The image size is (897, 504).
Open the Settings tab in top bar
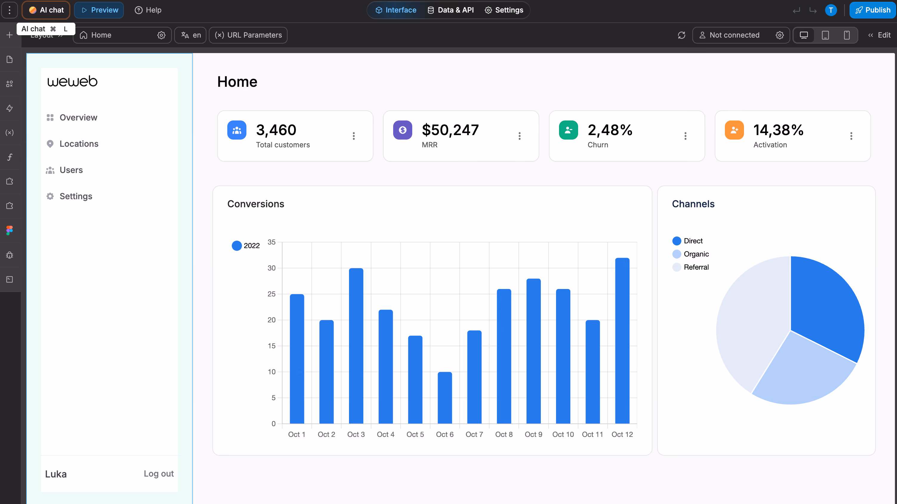click(x=504, y=10)
